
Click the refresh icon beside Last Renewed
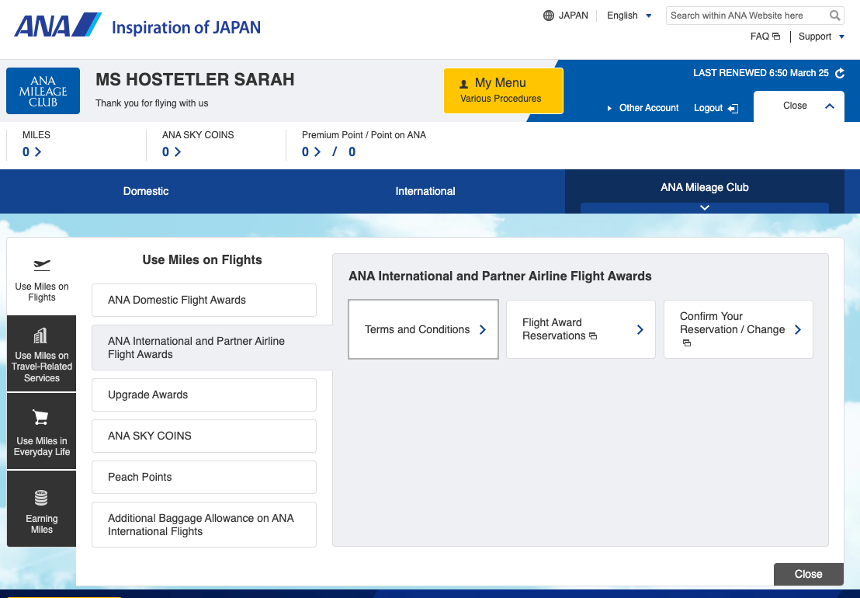[x=839, y=73]
